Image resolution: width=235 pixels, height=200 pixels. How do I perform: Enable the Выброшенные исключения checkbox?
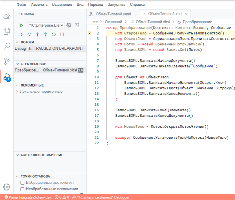pos(22,183)
